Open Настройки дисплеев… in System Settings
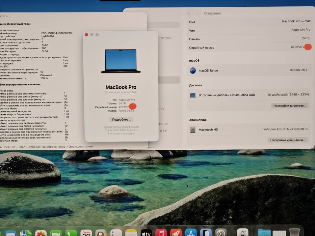315x236 pixels. (289, 106)
